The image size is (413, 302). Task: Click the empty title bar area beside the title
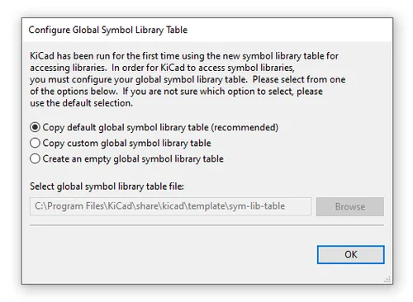pyautogui.click(x=289, y=30)
